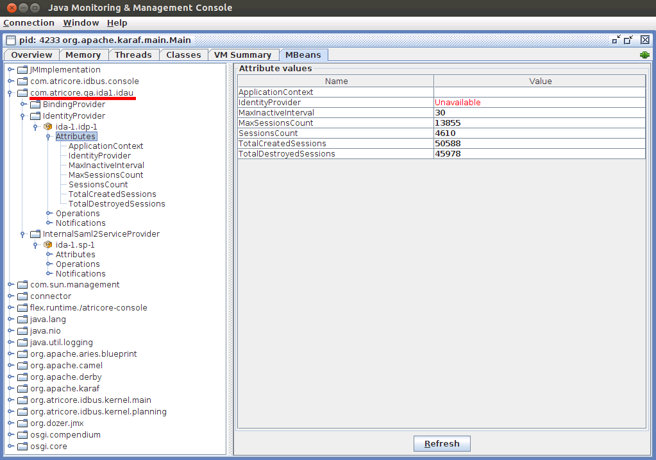Click the JMImplementation folder icon
The width and height of the screenshot is (656, 460).
click(22, 69)
